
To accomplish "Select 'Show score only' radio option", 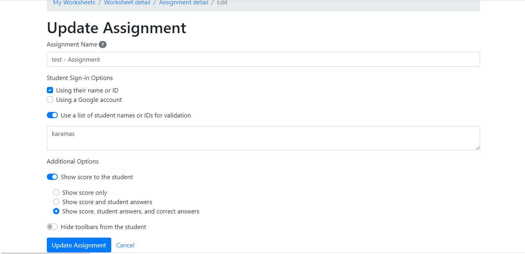I will (x=56, y=192).
